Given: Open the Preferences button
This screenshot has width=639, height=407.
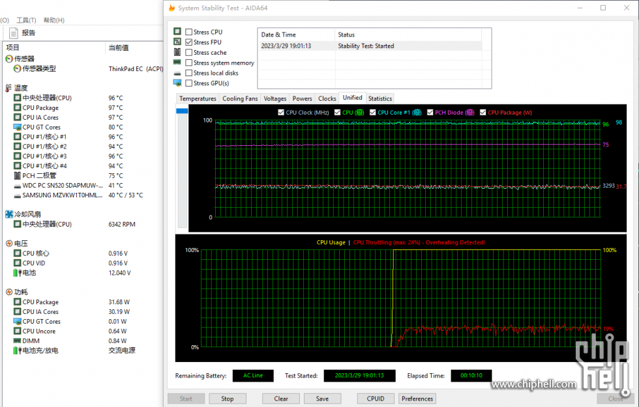Looking at the screenshot, I should coord(417,399).
